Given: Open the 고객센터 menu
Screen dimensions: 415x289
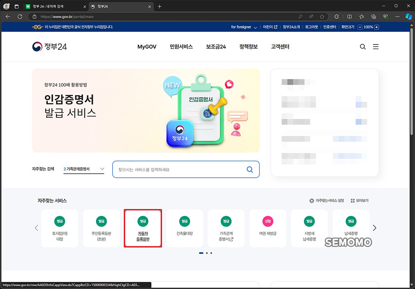Looking at the screenshot, I should coord(280,47).
